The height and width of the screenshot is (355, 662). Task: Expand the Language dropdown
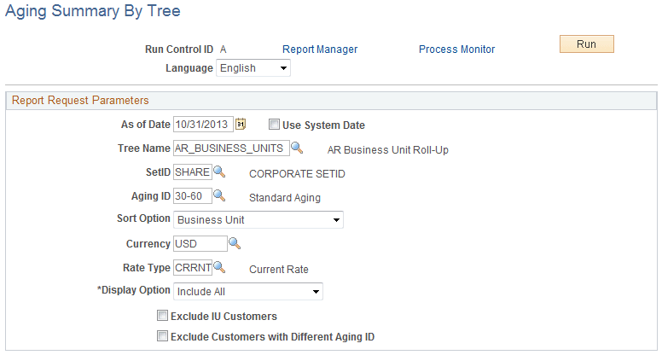pos(253,68)
